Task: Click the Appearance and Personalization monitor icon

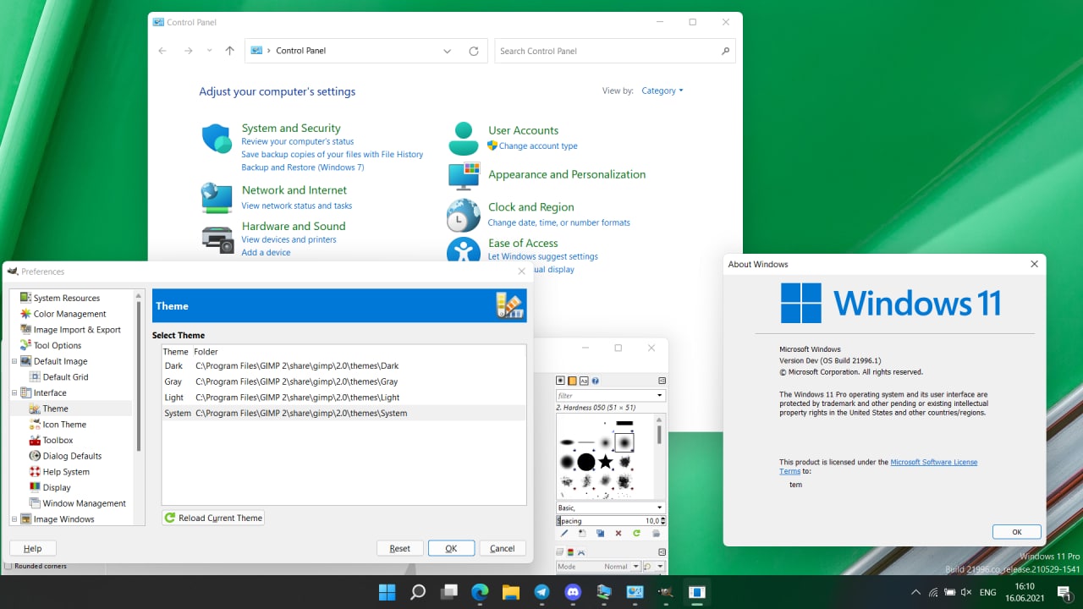Action: (x=463, y=176)
